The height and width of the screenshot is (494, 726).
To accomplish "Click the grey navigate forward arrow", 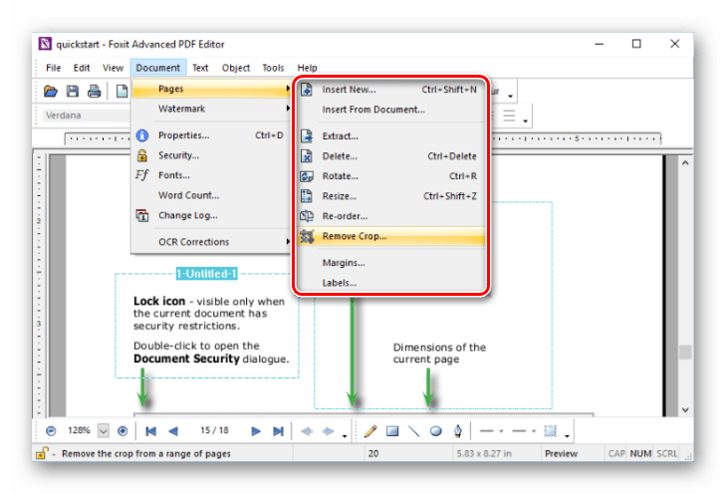I will click(x=329, y=431).
